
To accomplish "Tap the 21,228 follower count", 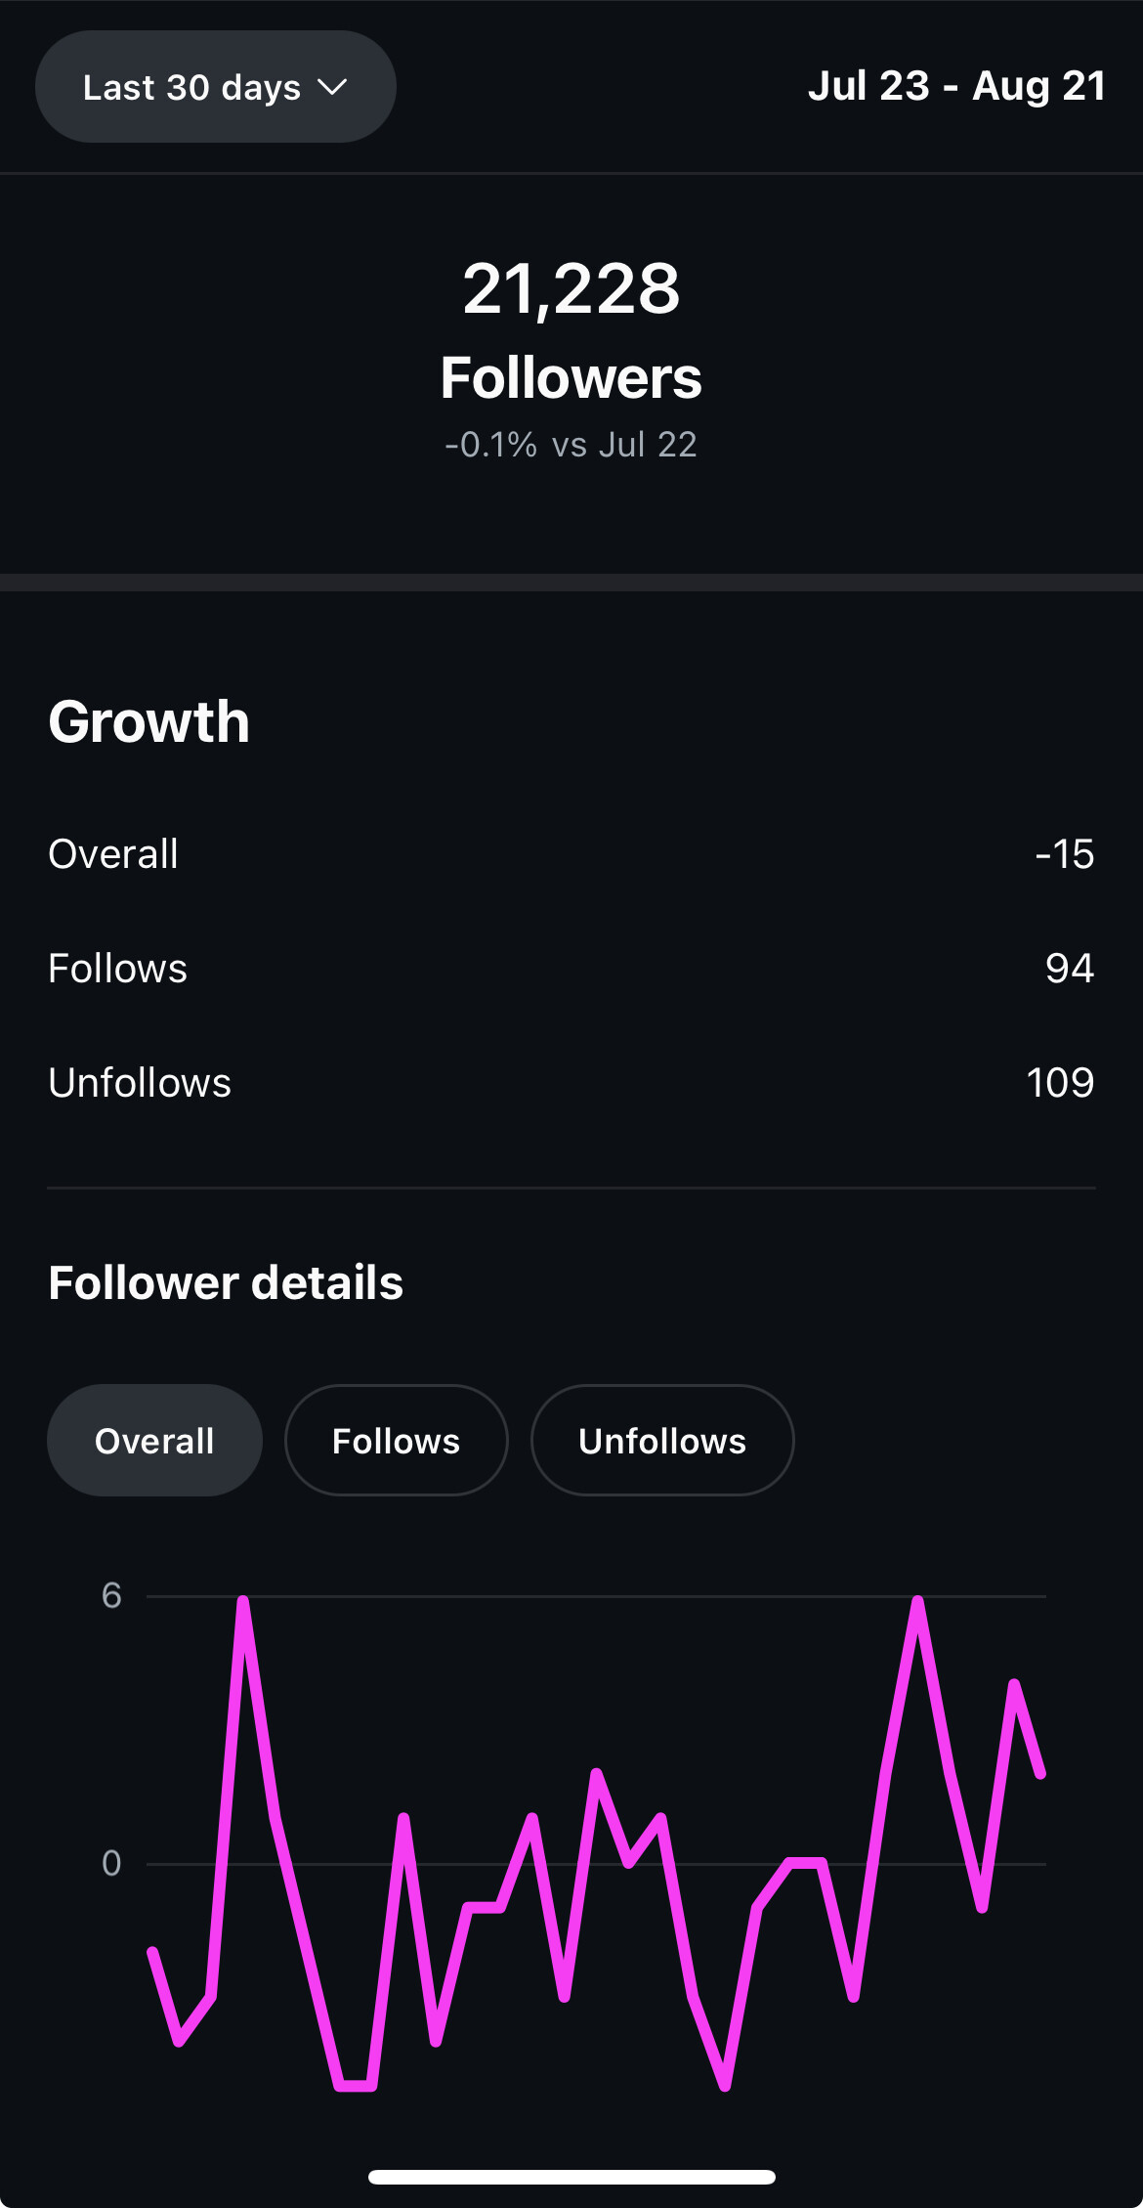I will [x=571, y=289].
